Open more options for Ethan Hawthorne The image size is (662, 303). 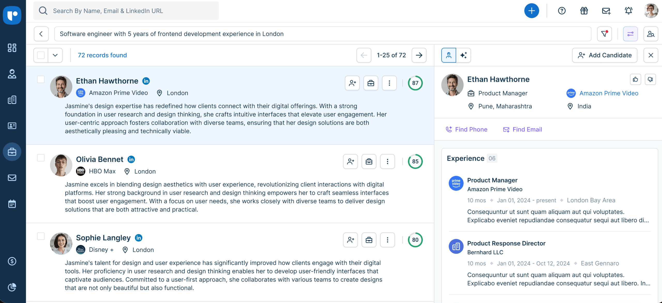pyautogui.click(x=389, y=83)
